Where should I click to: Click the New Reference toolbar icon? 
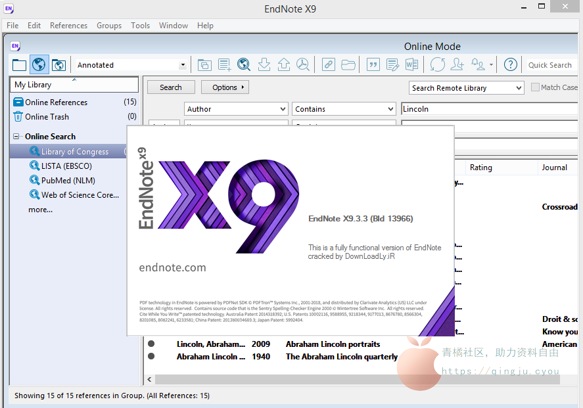[225, 64]
